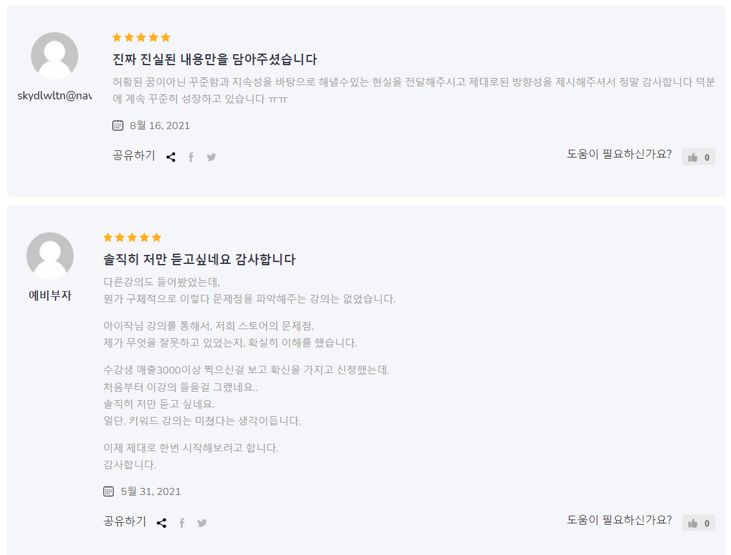Screen dimensions: 731x555
Task: Click calendar icon beside 5월 31, 2021
Action: click(108, 491)
